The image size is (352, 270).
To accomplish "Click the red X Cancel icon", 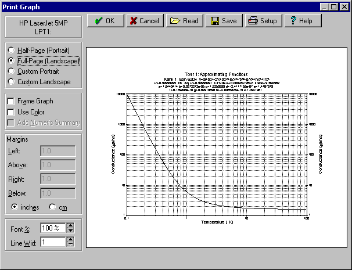I will coord(133,21).
